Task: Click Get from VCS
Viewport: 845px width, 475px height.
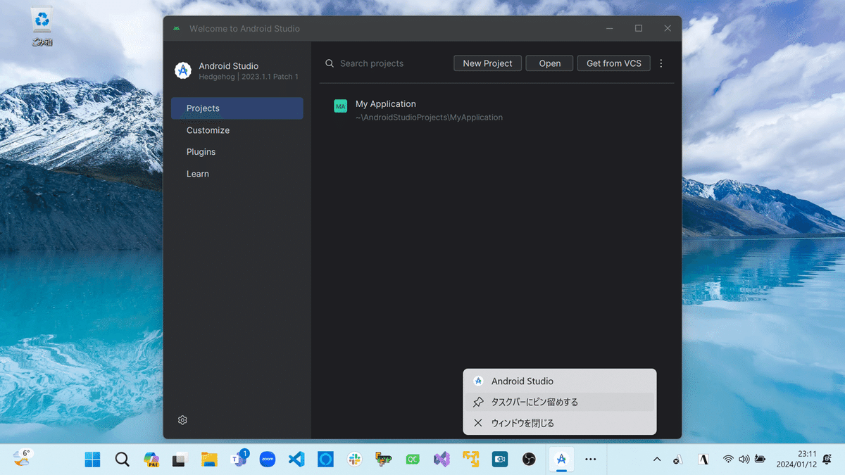Action: (614, 63)
